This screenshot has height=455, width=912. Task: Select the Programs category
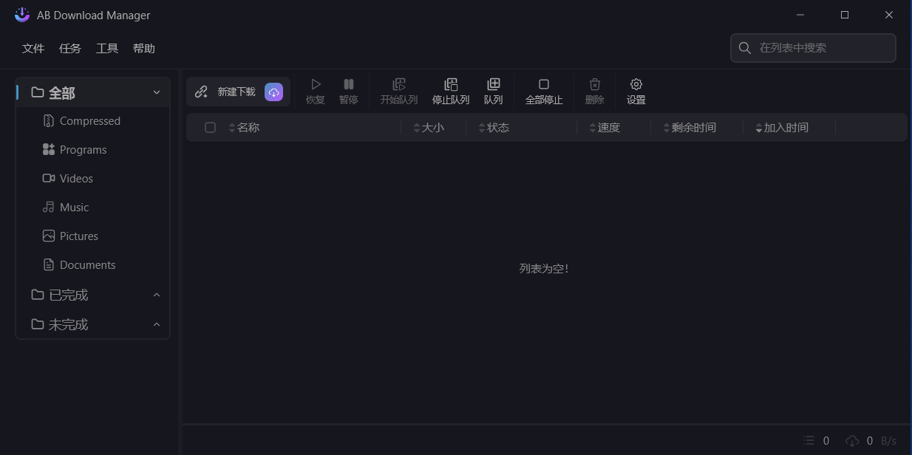(x=92, y=150)
